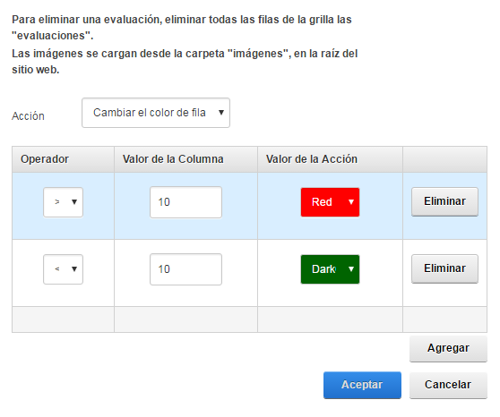Click the Acción label

(x=28, y=116)
